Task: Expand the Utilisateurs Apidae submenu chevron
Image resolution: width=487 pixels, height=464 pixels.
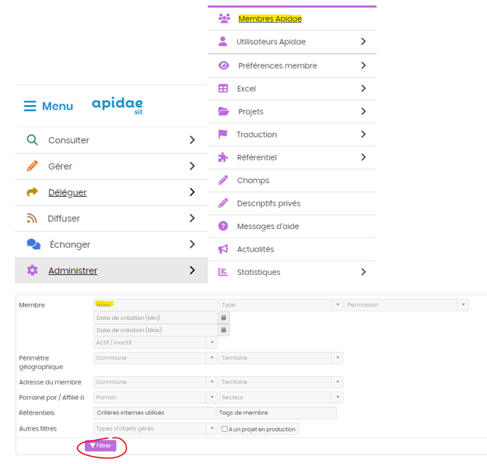Action: coord(363,41)
